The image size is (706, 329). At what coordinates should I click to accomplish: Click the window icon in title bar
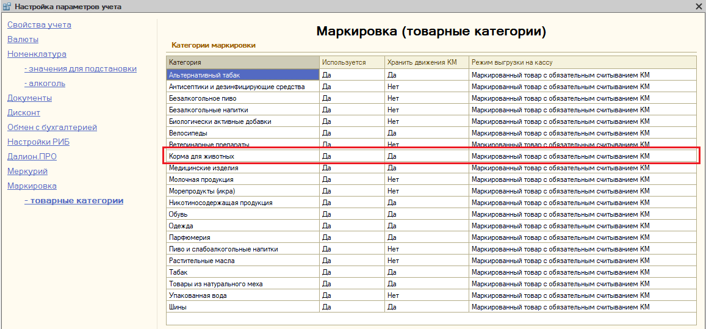point(7,7)
